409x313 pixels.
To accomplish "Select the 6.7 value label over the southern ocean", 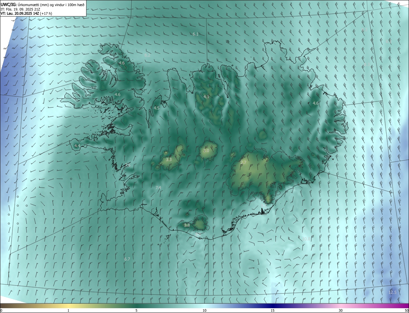I will pyautogui.click(x=127, y=259).
